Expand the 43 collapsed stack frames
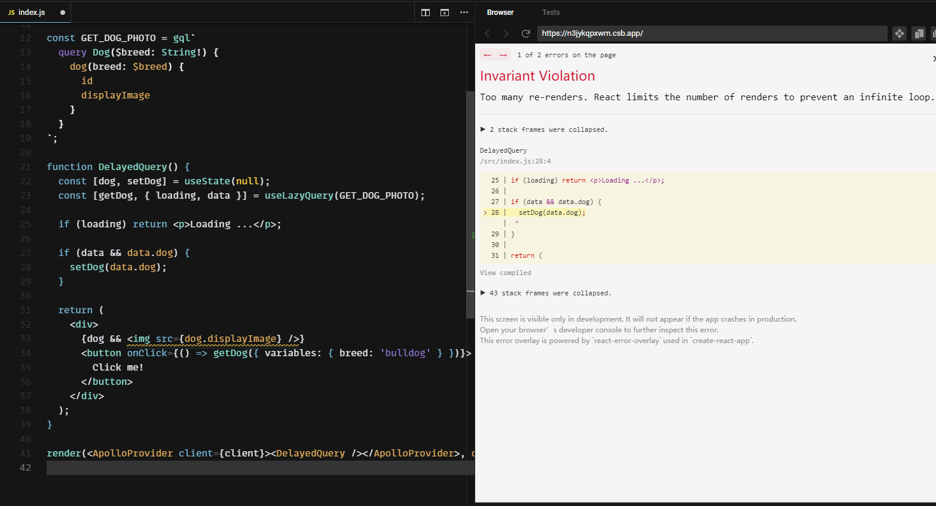 [x=546, y=293]
